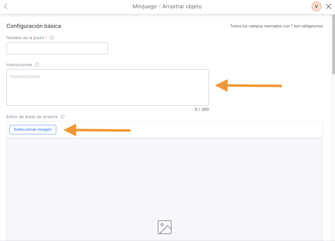Click the info icon beside Nombre de la pieza

point(52,38)
